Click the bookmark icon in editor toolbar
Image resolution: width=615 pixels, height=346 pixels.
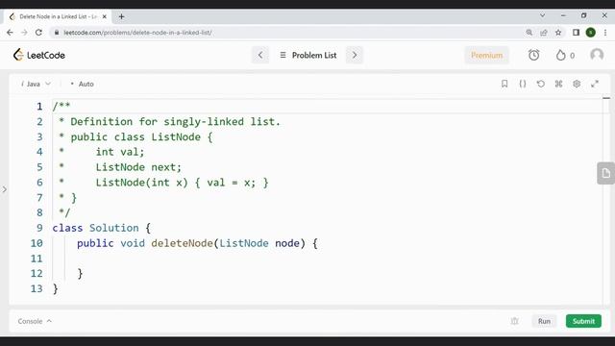(504, 84)
